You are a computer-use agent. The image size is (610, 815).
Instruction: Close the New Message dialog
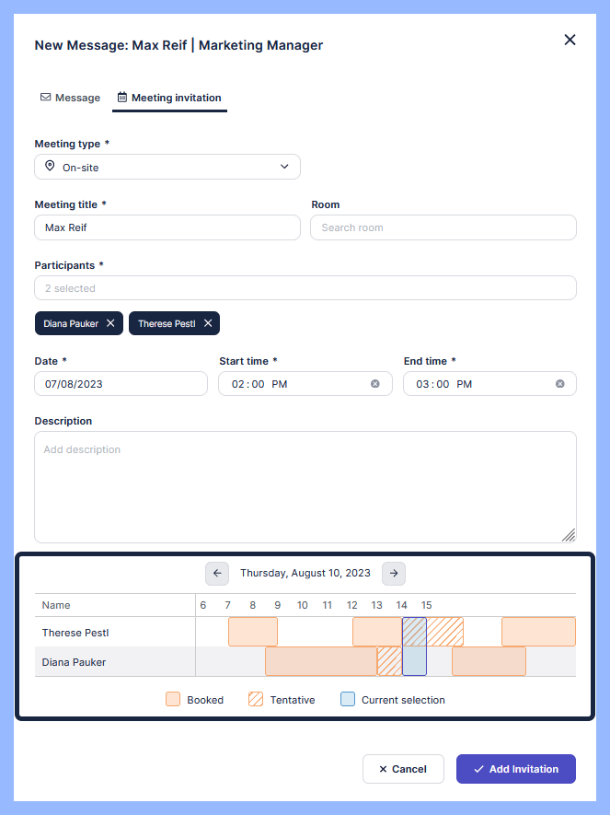tap(570, 40)
